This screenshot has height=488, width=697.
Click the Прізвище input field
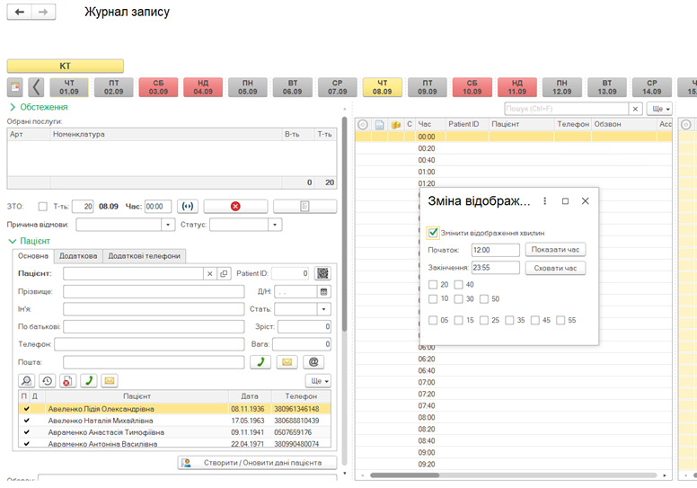[x=154, y=291]
